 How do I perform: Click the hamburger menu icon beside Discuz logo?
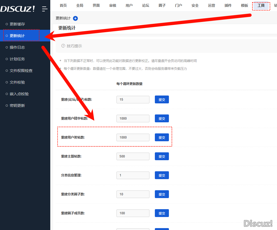[x=45, y=9]
